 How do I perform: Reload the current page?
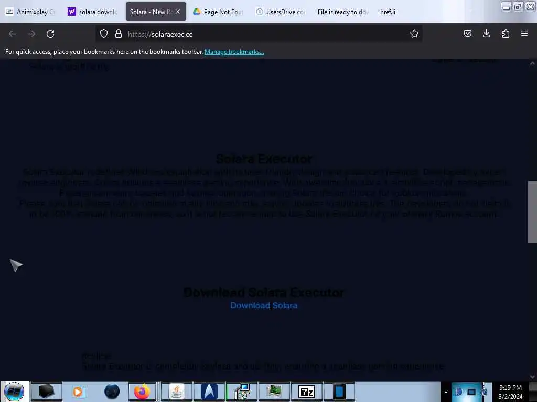50,34
